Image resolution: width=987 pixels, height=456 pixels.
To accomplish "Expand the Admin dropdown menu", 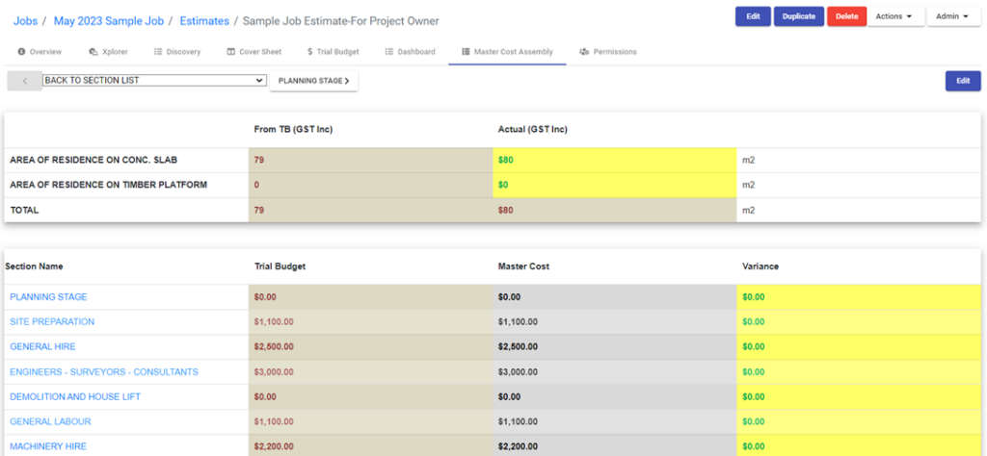I will tap(952, 16).
